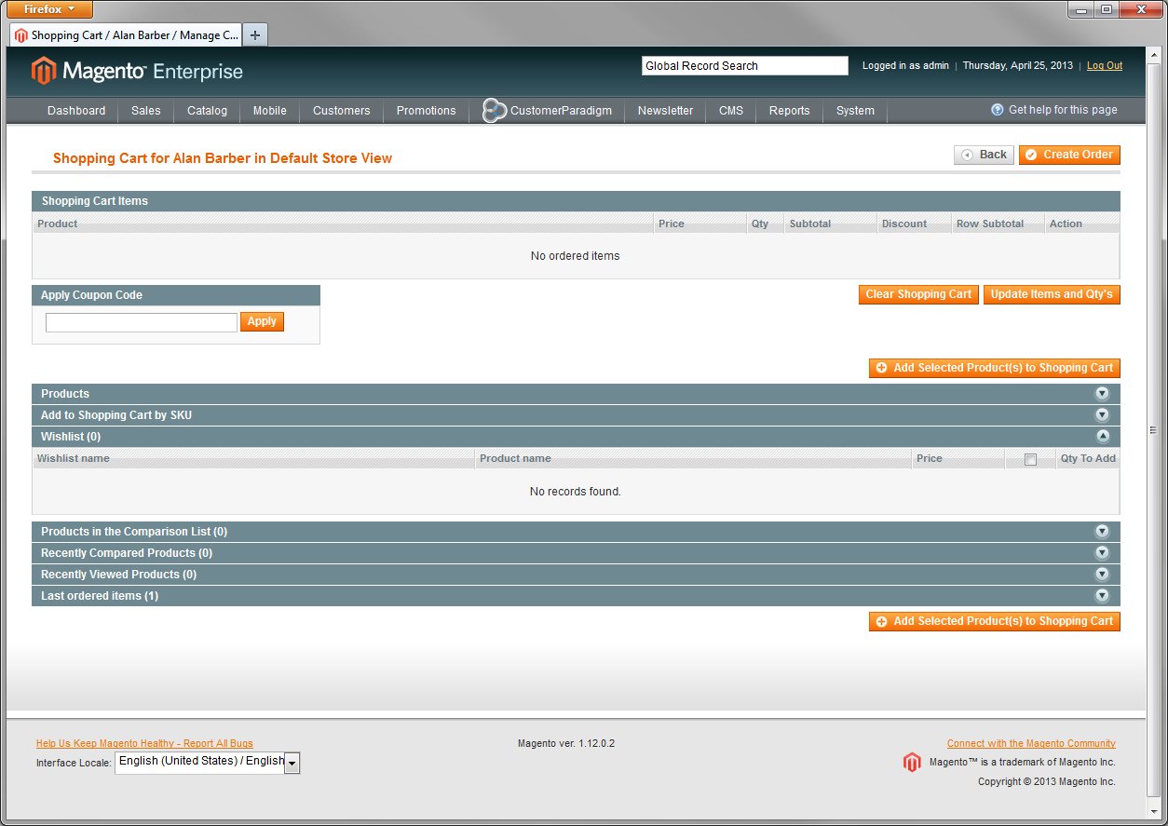Expand Last ordered items (1) section
The image size is (1168, 826).
tap(1102, 596)
